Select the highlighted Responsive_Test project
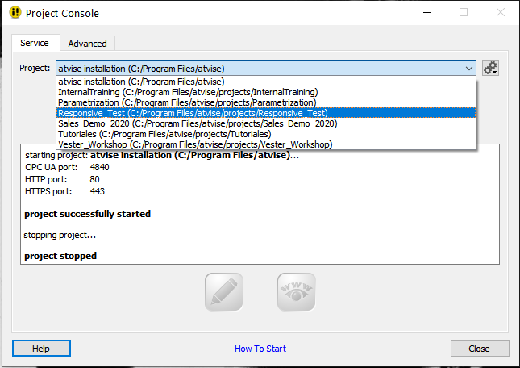The image size is (520, 368). click(x=266, y=113)
